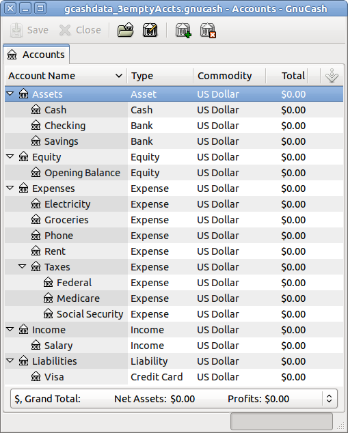
Task: Sort by the Total column header
Action: pyautogui.click(x=287, y=76)
